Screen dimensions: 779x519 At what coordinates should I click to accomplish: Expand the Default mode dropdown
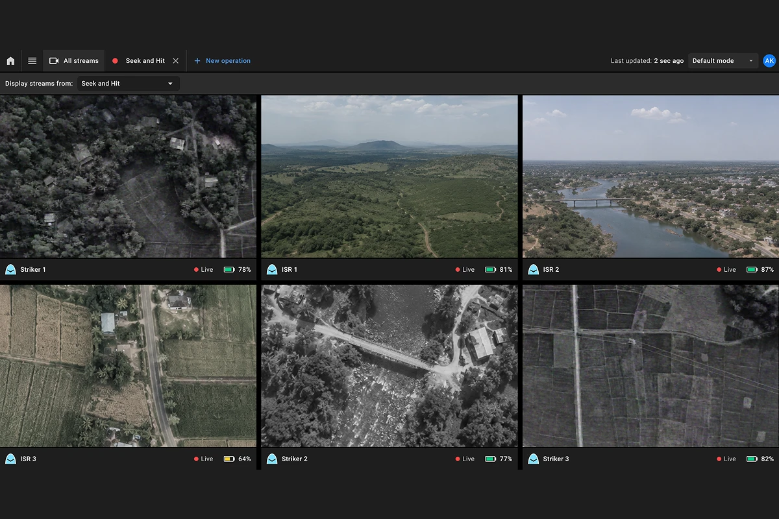723,61
